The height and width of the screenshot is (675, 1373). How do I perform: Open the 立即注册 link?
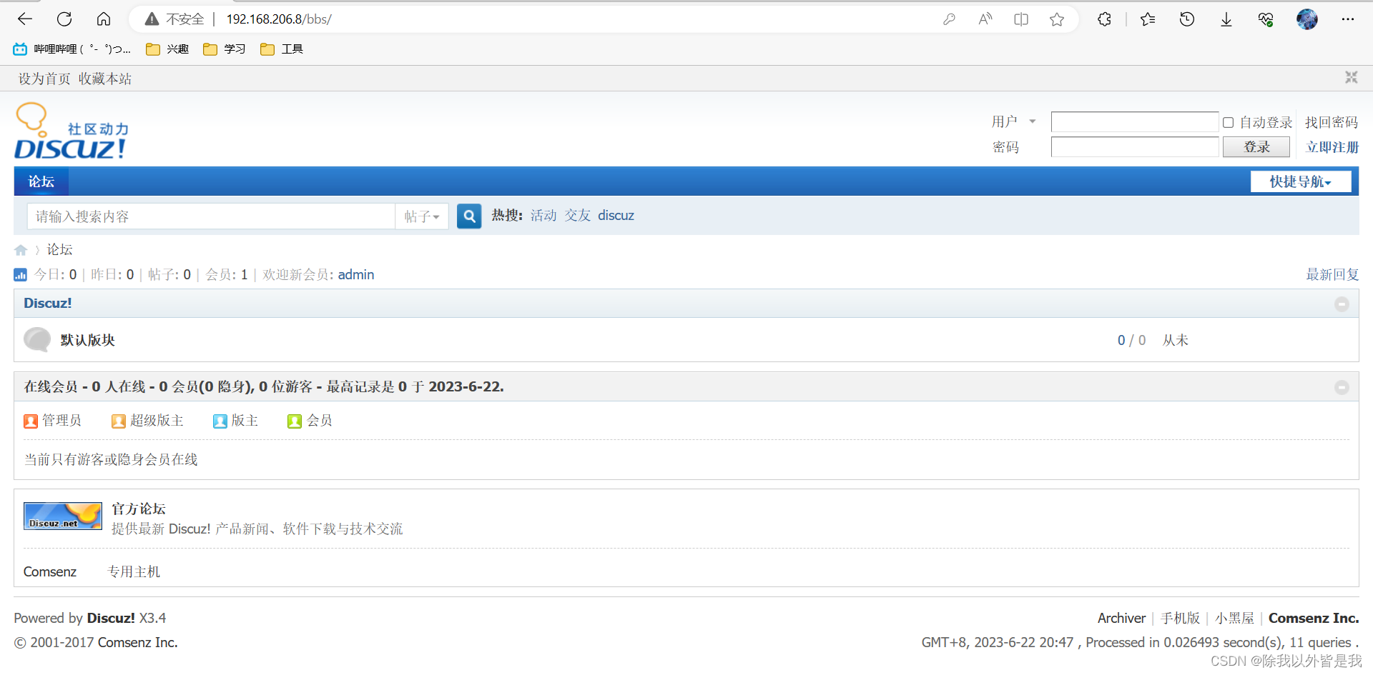coord(1332,147)
